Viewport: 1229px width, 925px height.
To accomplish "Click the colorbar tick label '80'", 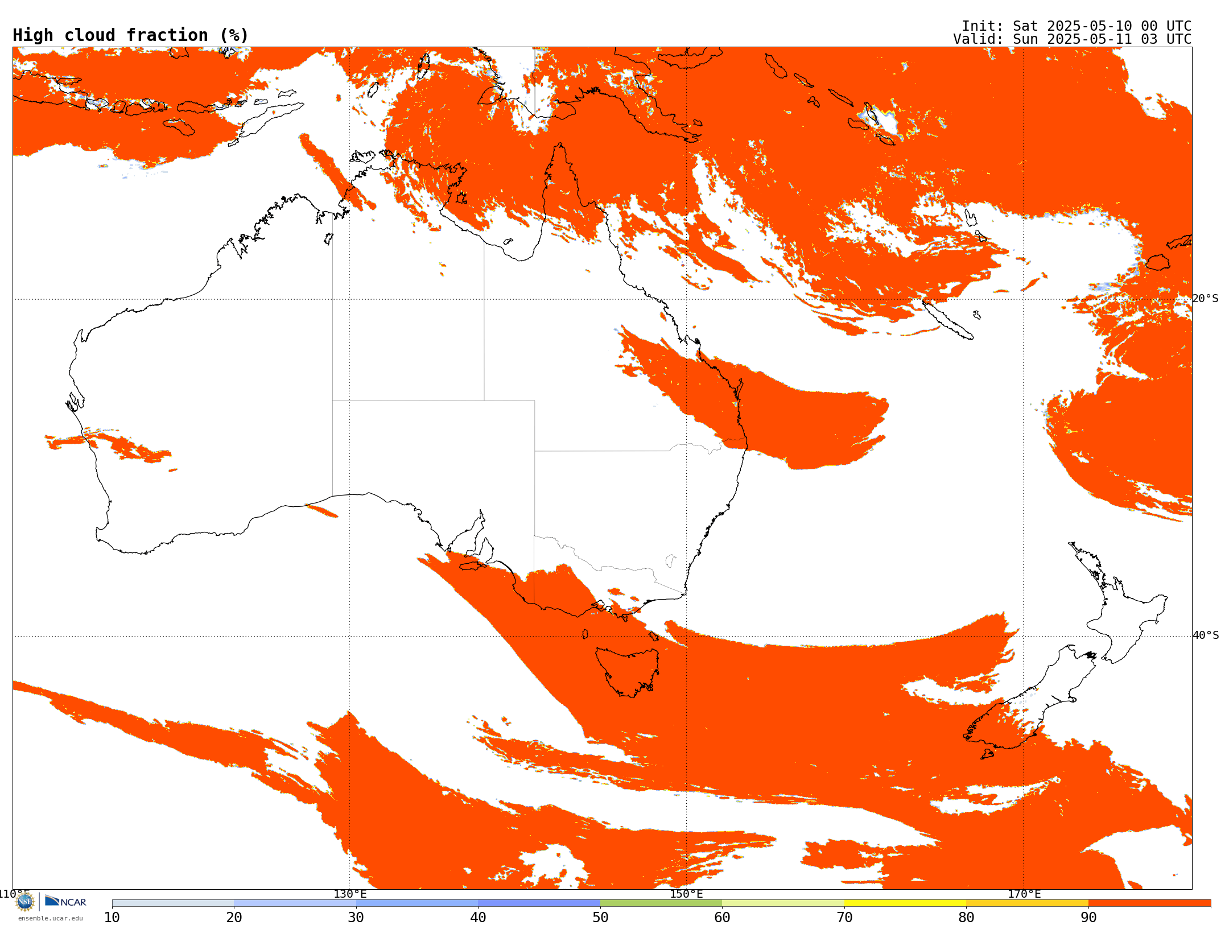I will (966, 918).
